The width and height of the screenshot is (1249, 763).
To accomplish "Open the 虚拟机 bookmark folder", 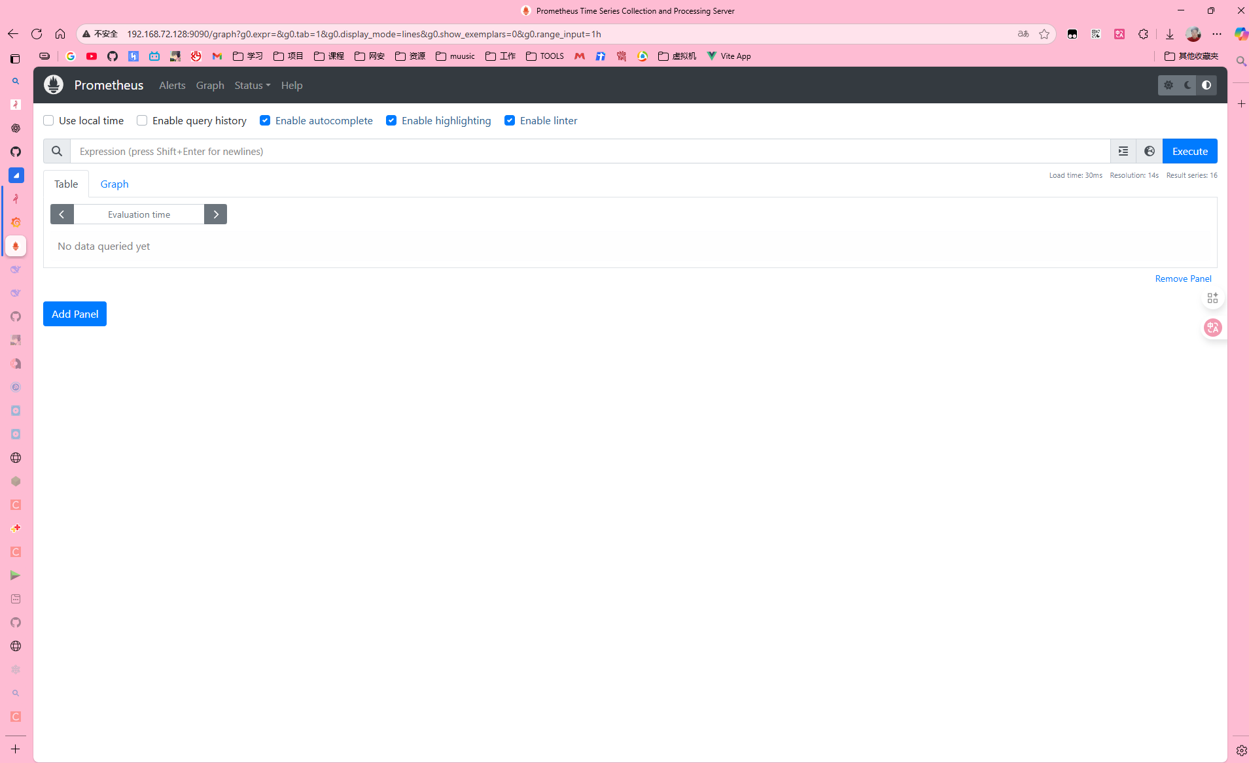I will [x=677, y=56].
